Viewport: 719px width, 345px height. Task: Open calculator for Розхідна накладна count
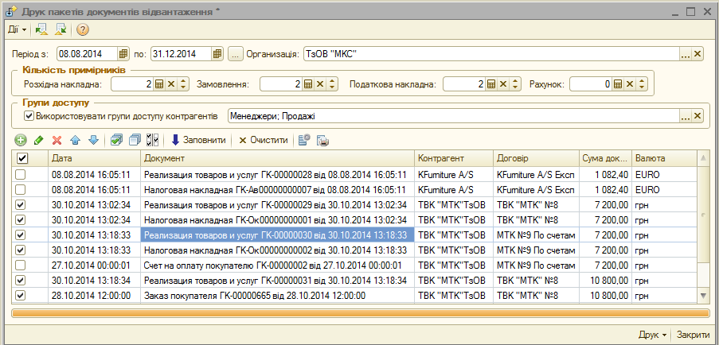coord(159,83)
